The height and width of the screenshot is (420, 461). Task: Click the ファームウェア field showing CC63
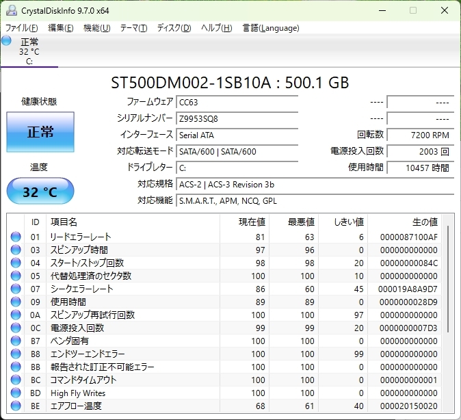click(237, 102)
